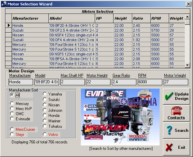Image resolution: width=193 pixels, height=157 pixels.
Task: Click the '09 BF2D model cell
Action: tap(72, 25)
